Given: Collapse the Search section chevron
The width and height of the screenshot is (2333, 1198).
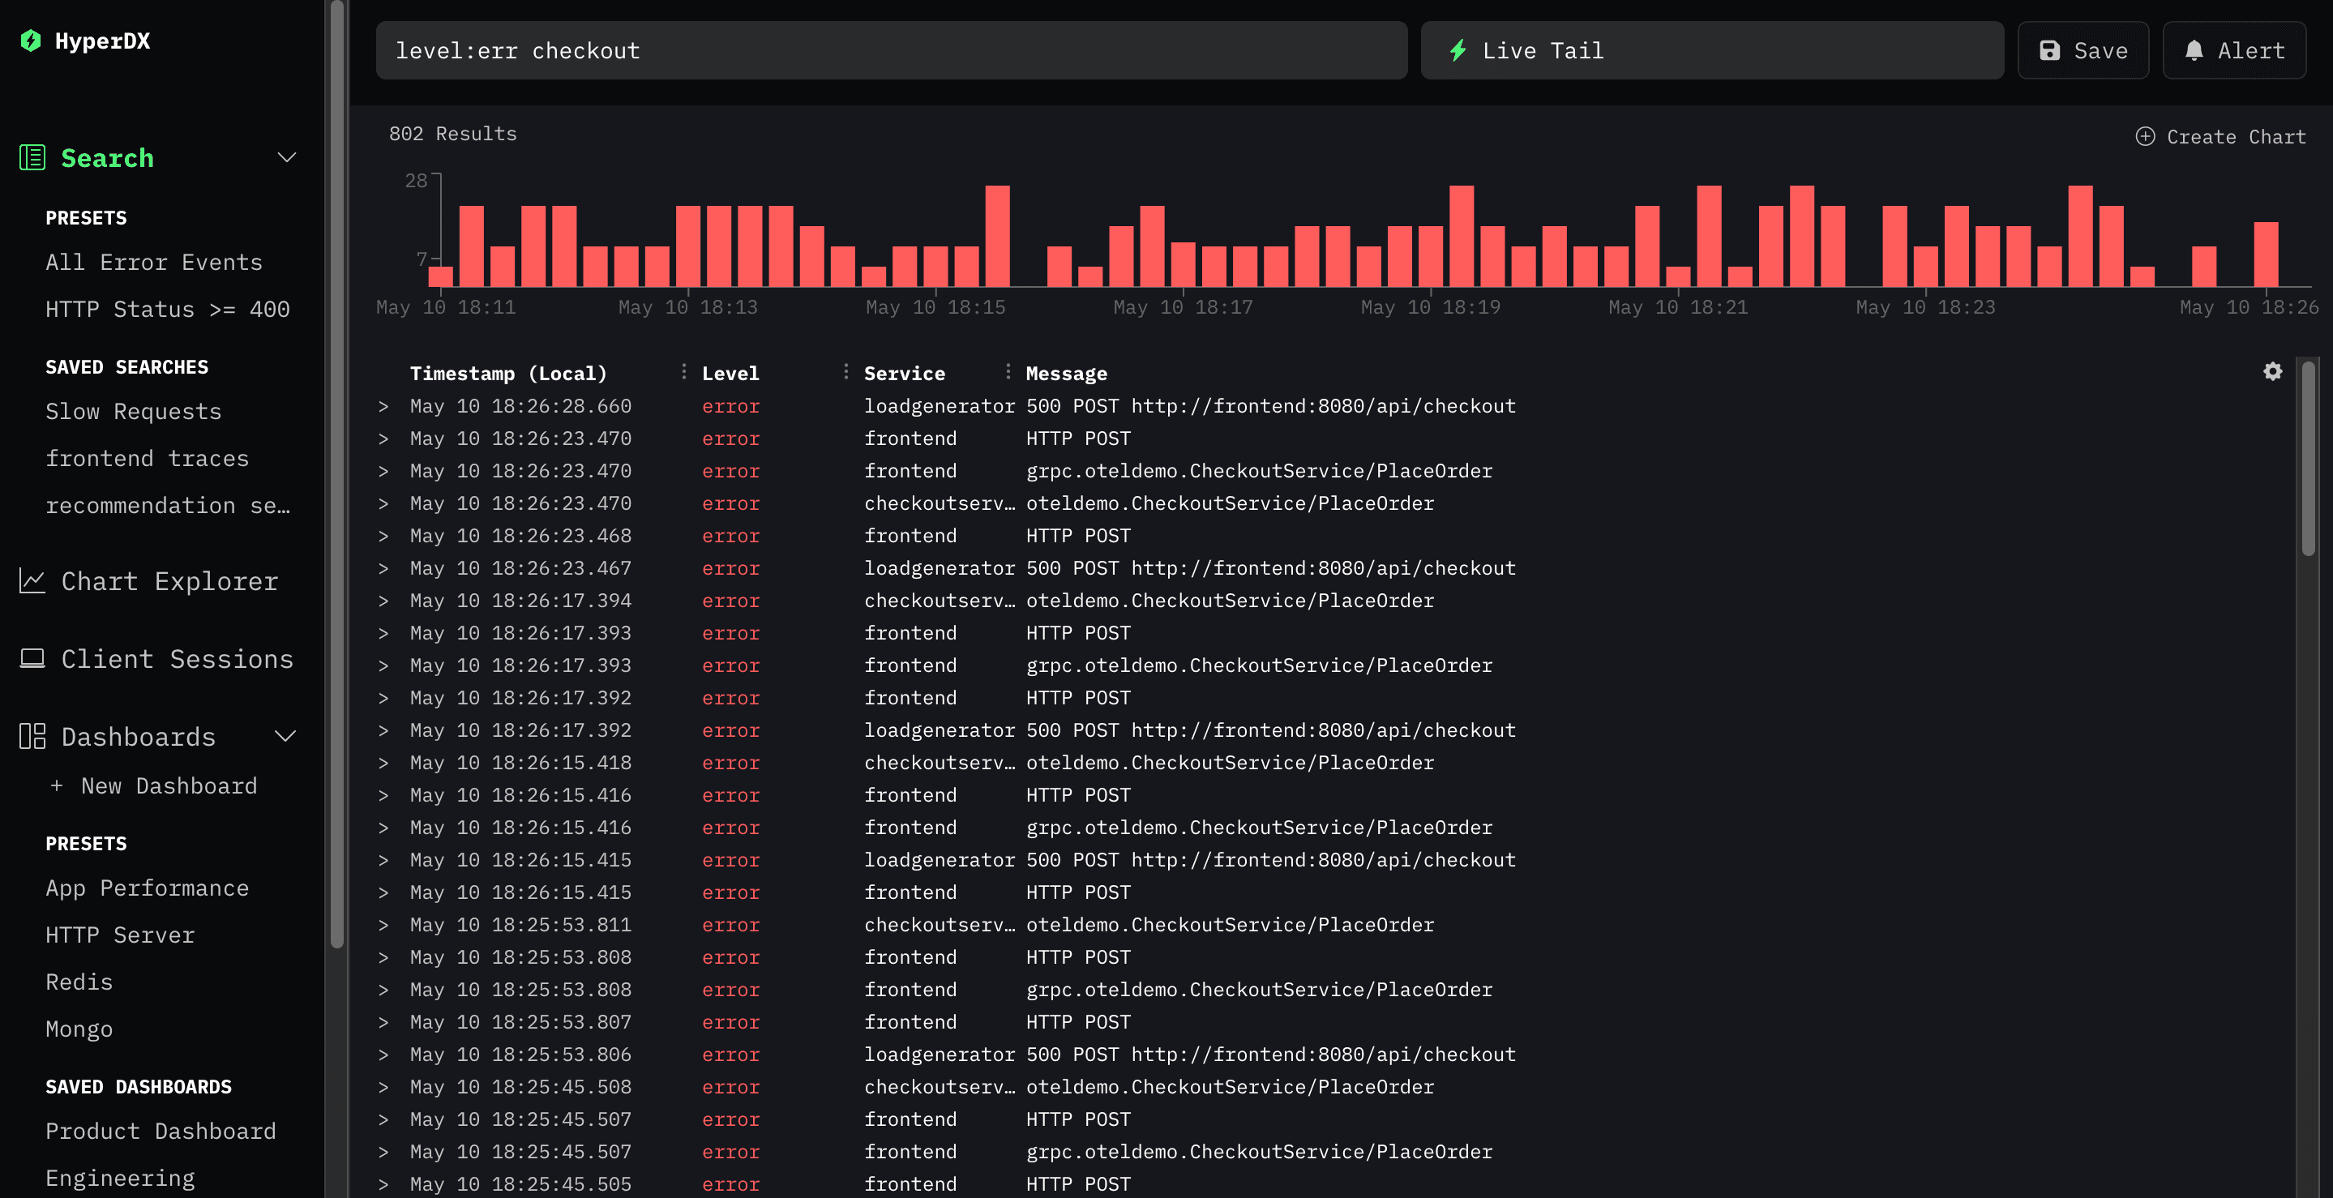Looking at the screenshot, I should point(286,157).
